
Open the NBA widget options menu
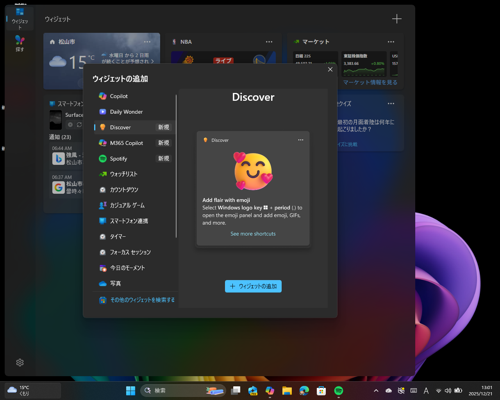point(269,41)
